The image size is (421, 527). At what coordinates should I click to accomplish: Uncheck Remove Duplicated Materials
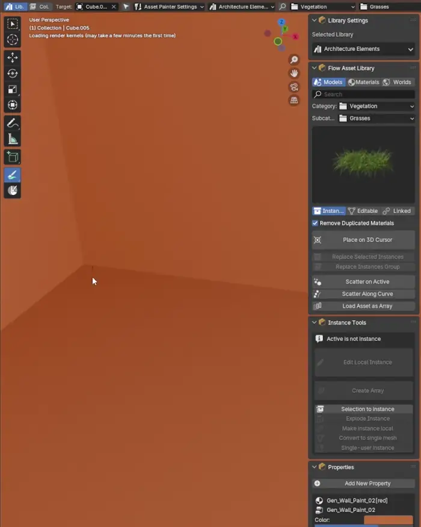click(x=315, y=223)
